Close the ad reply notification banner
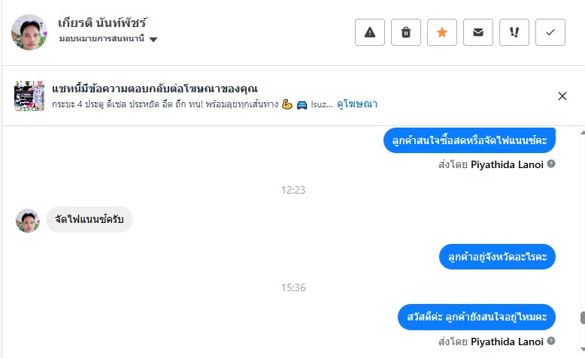585x358 pixels. [x=562, y=95]
